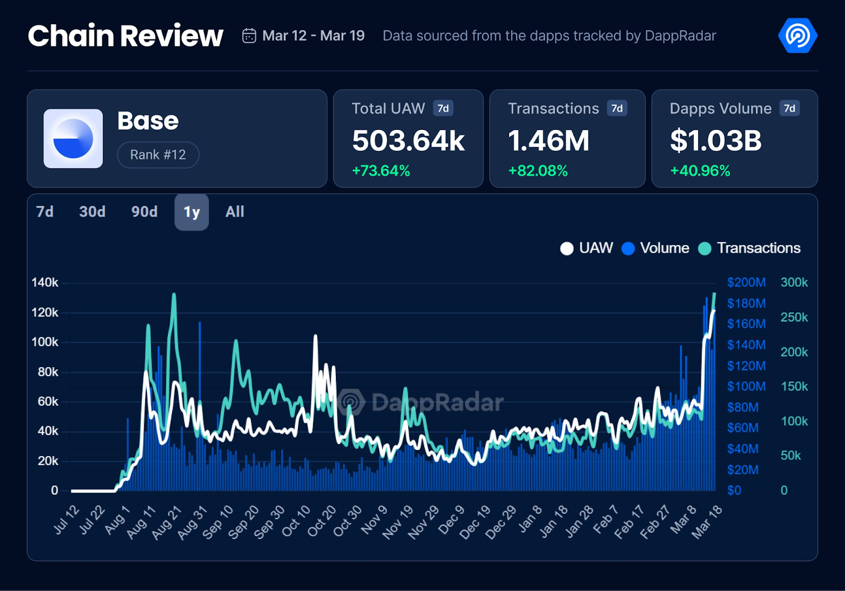Screen dimensions: 845x591
Task: Click the $200M volume axis label
Action: tap(746, 282)
